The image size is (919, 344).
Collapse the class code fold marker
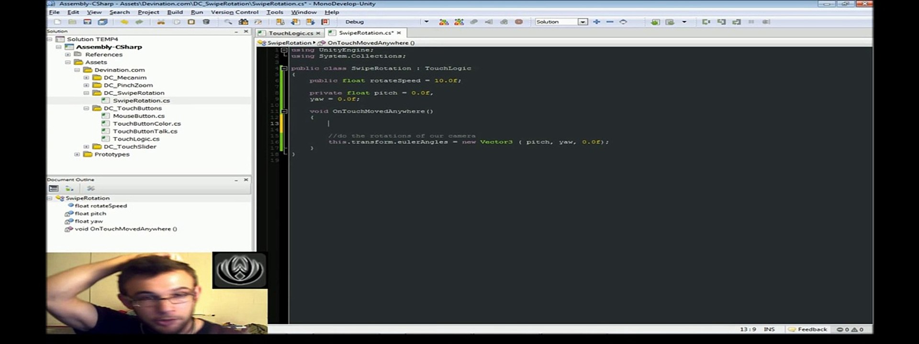pyautogui.click(x=284, y=68)
